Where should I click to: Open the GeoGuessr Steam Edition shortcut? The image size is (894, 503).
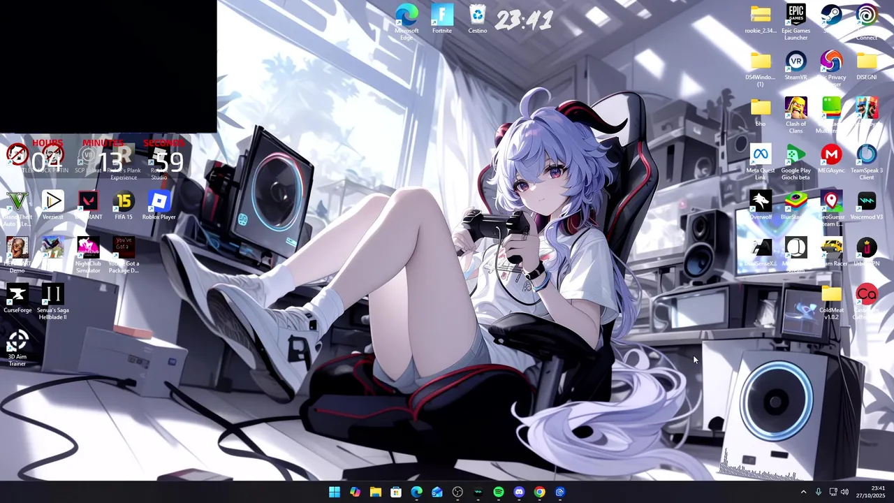(x=831, y=209)
